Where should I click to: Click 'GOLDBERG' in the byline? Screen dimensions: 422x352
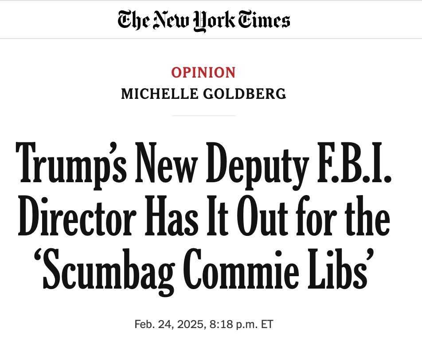(244, 94)
